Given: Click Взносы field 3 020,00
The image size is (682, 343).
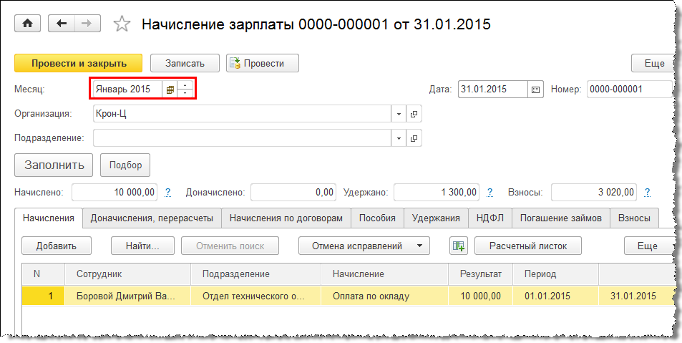Looking at the screenshot, I should pos(594,193).
